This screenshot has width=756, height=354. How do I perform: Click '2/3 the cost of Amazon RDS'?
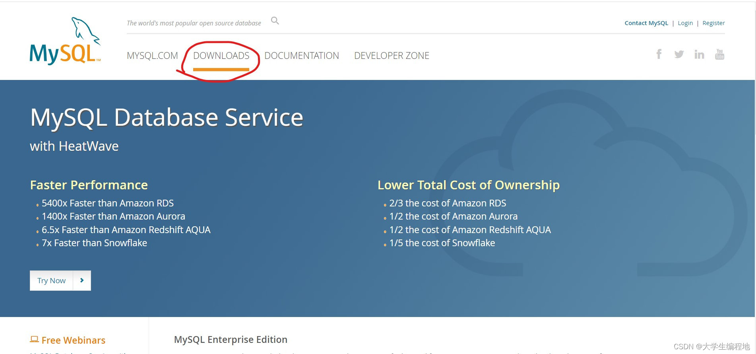448,203
